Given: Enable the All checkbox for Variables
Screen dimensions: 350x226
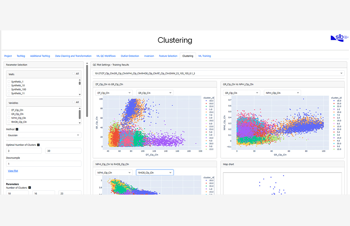Looking at the screenshot, I should [x=73, y=102].
